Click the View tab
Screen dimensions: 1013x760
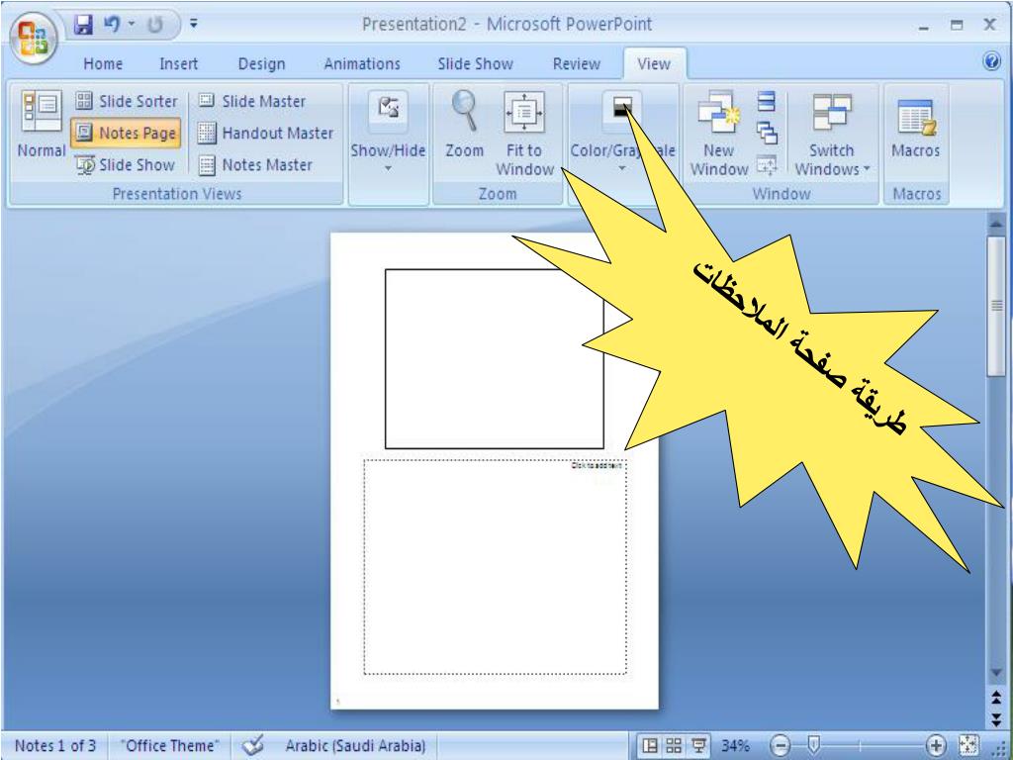654,64
